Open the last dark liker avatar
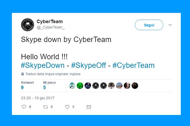 coord(135,86)
